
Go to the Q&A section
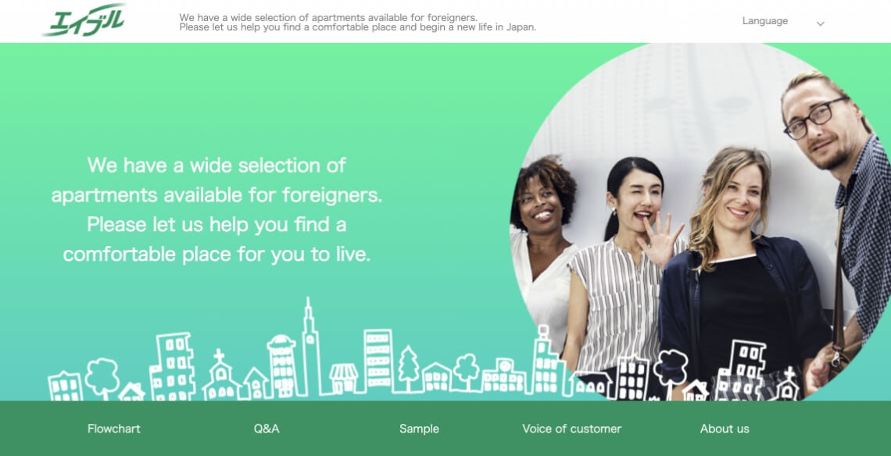(x=267, y=429)
